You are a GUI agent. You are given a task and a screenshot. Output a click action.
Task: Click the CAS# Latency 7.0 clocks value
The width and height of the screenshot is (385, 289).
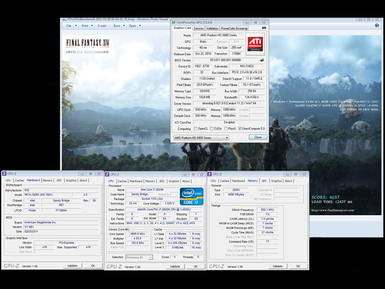coord(267,219)
